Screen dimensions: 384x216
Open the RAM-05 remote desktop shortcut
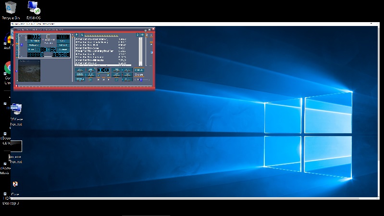click(34, 11)
